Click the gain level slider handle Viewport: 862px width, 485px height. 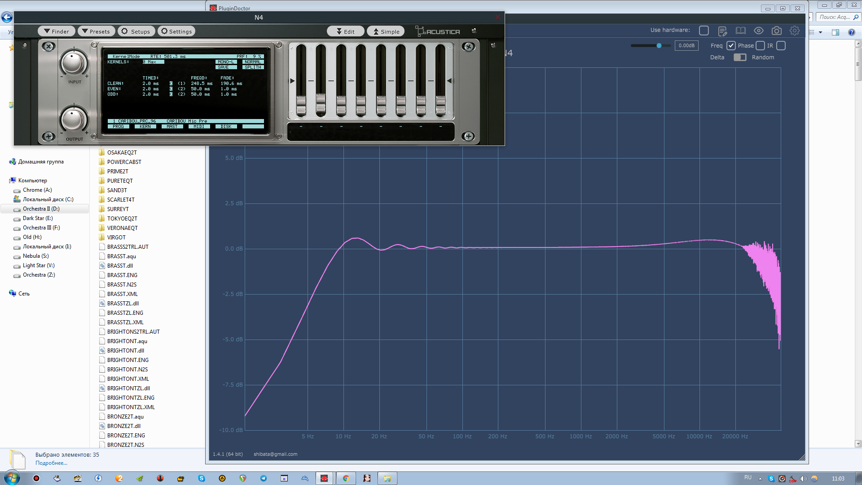pos(659,46)
